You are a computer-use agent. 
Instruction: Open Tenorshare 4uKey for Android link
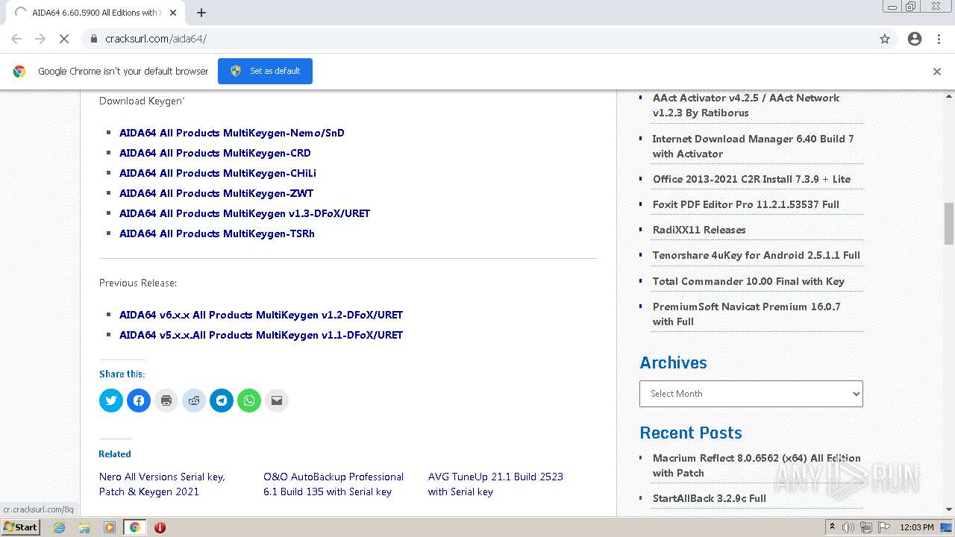click(757, 255)
